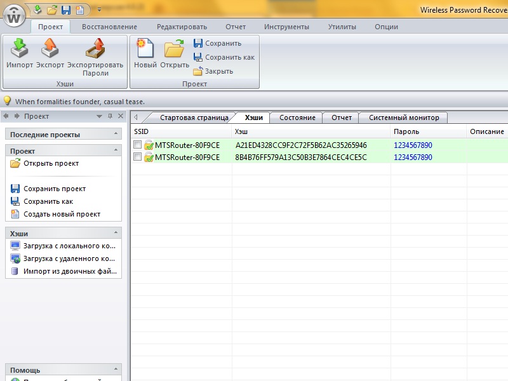Image resolution: width=508 pixels, height=381 pixels.
Task: Select Загрузка с локального компьютера item
Action: [69, 246]
